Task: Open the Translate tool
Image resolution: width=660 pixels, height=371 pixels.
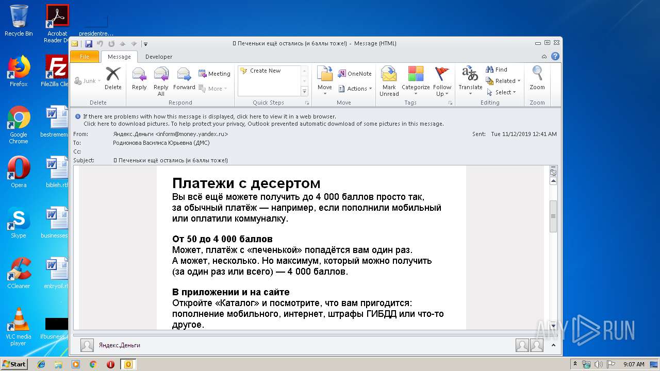Action: pos(470,81)
